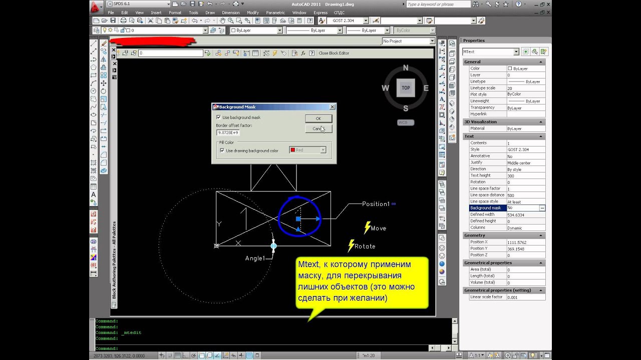Click the Border offset factor field
Viewport: 641px width, 360px height.
click(228, 132)
